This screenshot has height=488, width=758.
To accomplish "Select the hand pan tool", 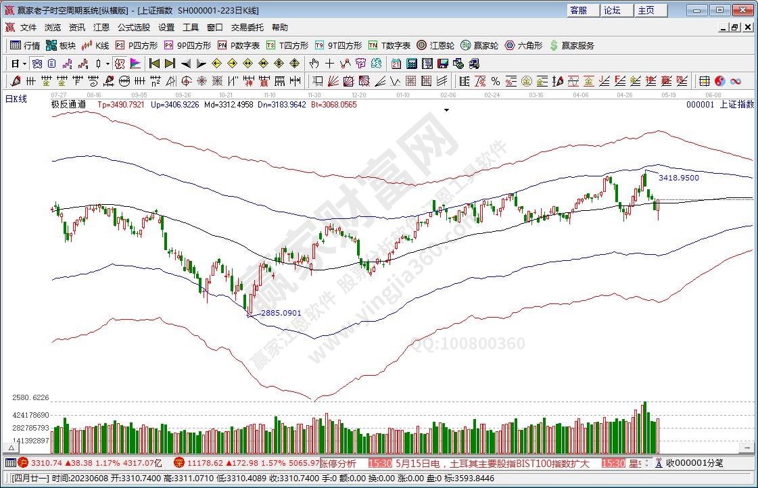I will [x=314, y=64].
